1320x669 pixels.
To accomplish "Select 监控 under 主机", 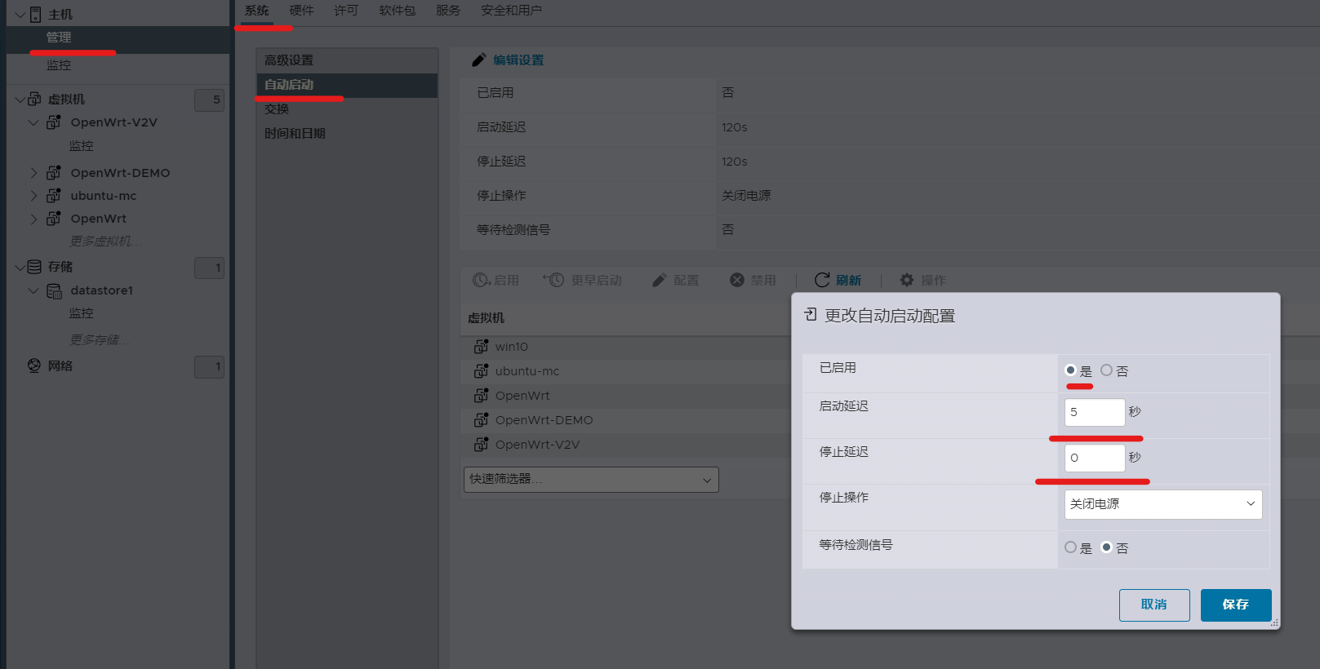I will click(x=59, y=64).
